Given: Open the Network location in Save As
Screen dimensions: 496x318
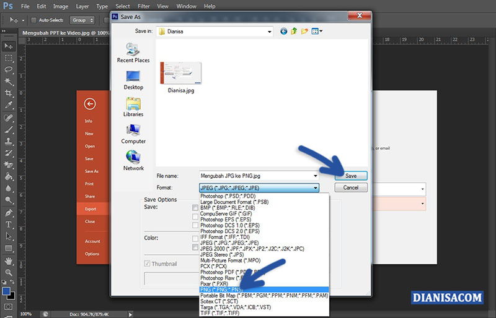Looking at the screenshot, I should point(133,161).
